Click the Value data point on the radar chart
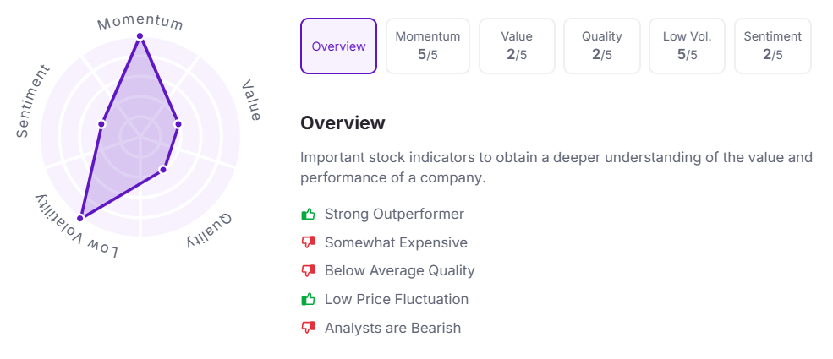Viewport: 833px width, 359px height. pos(178,124)
